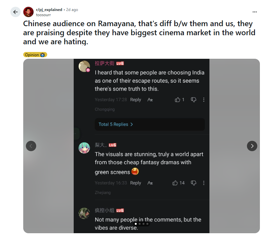Click Reply on 拉萨大街's comment
Image resolution: width=266 pixels, height=239 pixels.
(x=135, y=99)
